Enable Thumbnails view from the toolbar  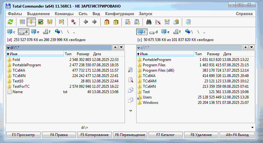click(40, 22)
